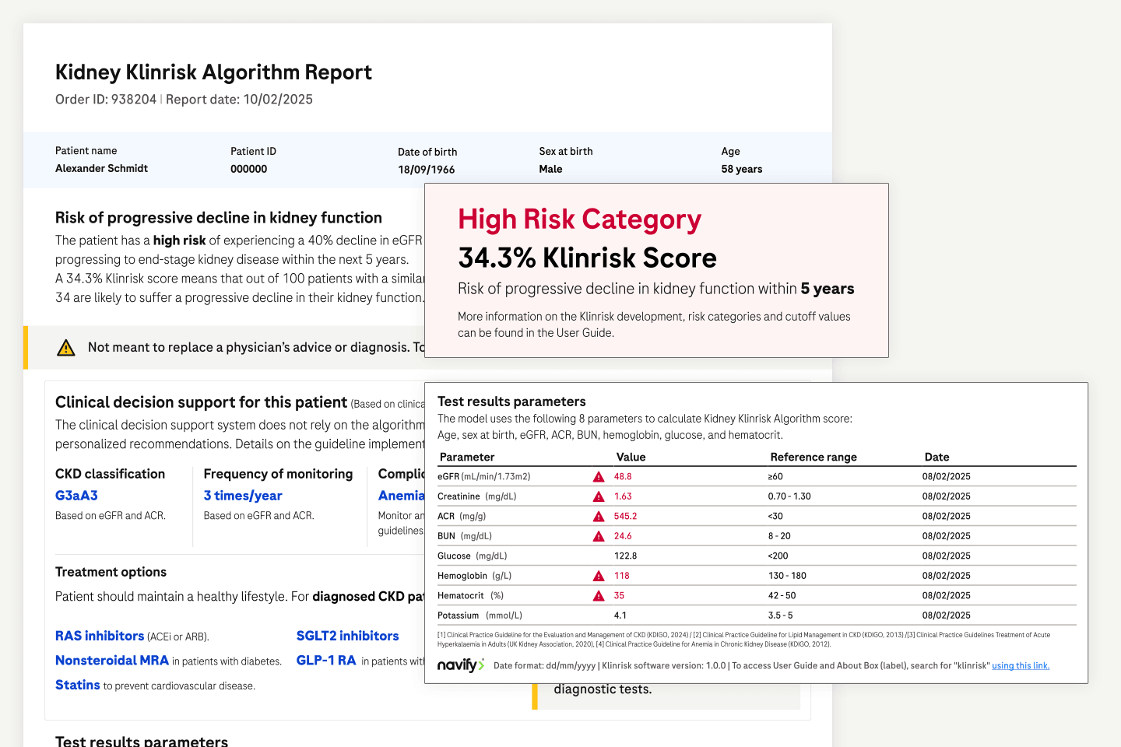Image resolution: width=1121 pixels, height=747 pixels.
Task: Click the Hemoglobin (g/L) parameter name
Action: [474, 576]
